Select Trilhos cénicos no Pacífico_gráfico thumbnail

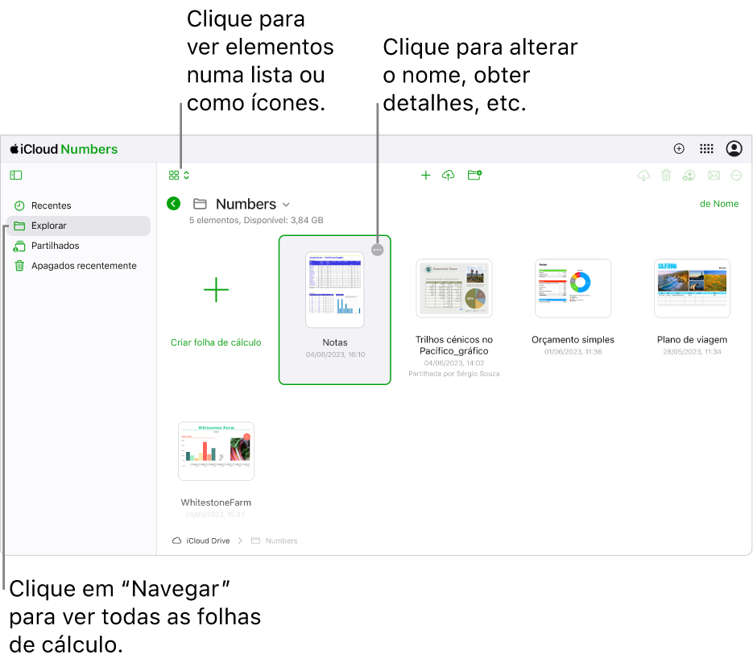454,288
